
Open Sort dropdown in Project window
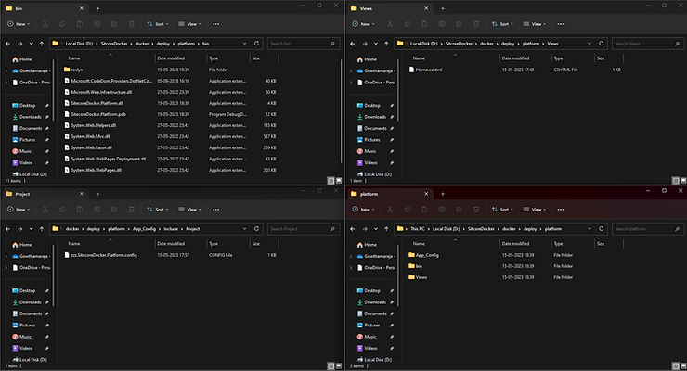[158, 210]
